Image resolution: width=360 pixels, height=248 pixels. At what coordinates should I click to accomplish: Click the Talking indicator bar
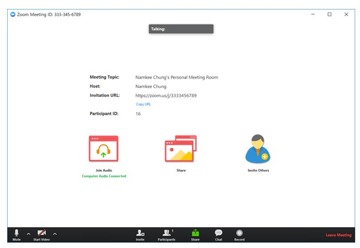[x=181, y=29]
